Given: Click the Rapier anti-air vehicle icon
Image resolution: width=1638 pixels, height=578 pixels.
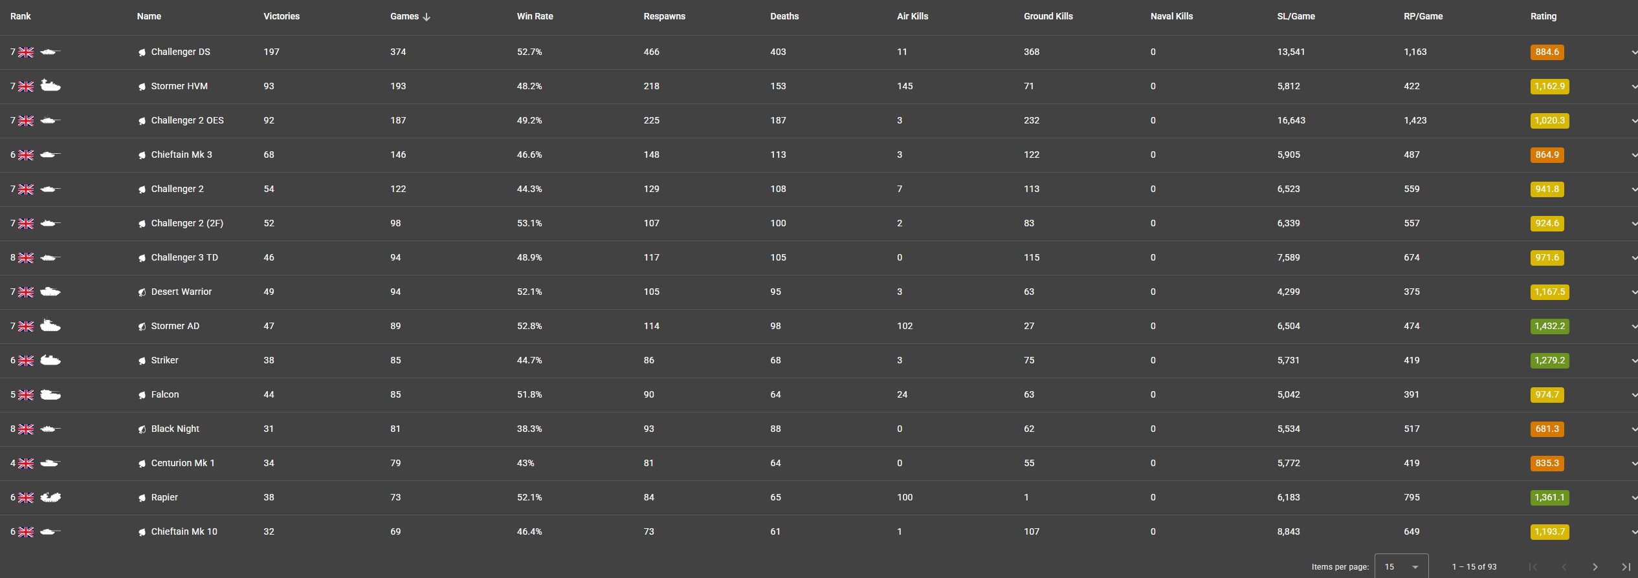Looking at the screenshot, I should pos(50,497).
